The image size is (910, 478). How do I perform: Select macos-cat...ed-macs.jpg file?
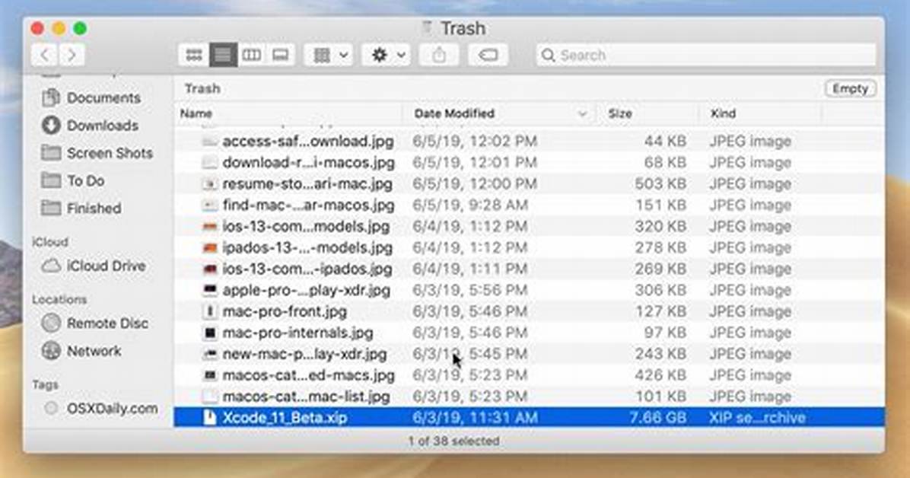[x=529, y=375]
